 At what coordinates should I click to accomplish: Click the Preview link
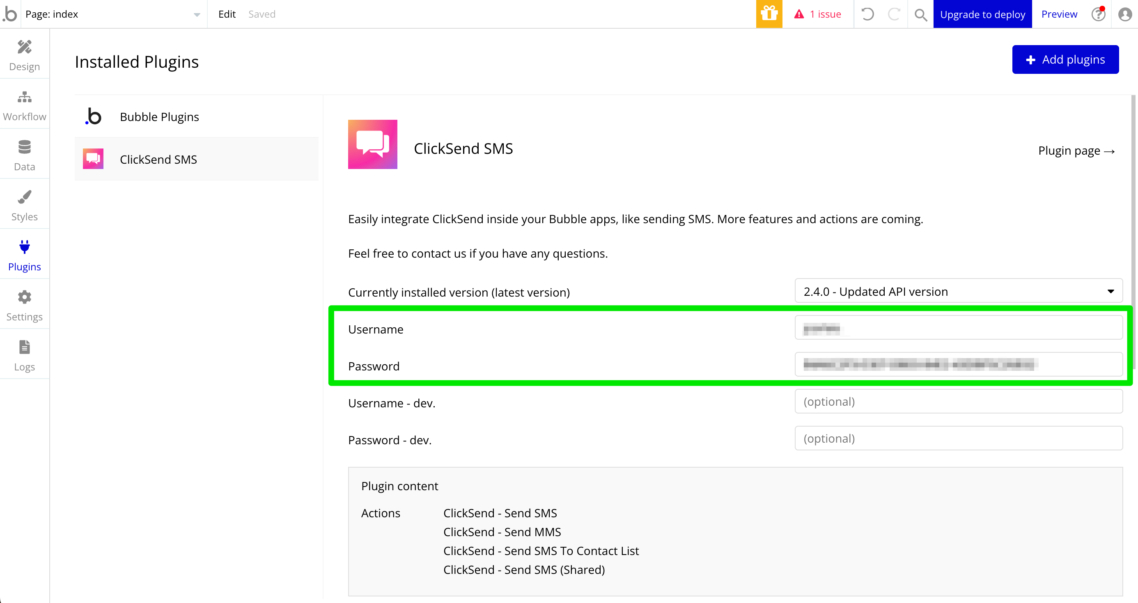1059,14
